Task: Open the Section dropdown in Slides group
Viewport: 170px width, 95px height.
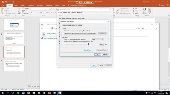Action: [x=26, y=13]
